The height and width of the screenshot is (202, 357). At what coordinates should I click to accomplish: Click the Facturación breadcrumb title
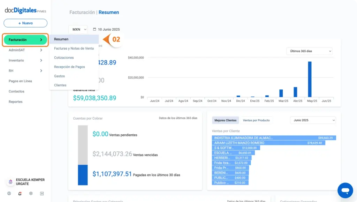[x=82, y=12]
